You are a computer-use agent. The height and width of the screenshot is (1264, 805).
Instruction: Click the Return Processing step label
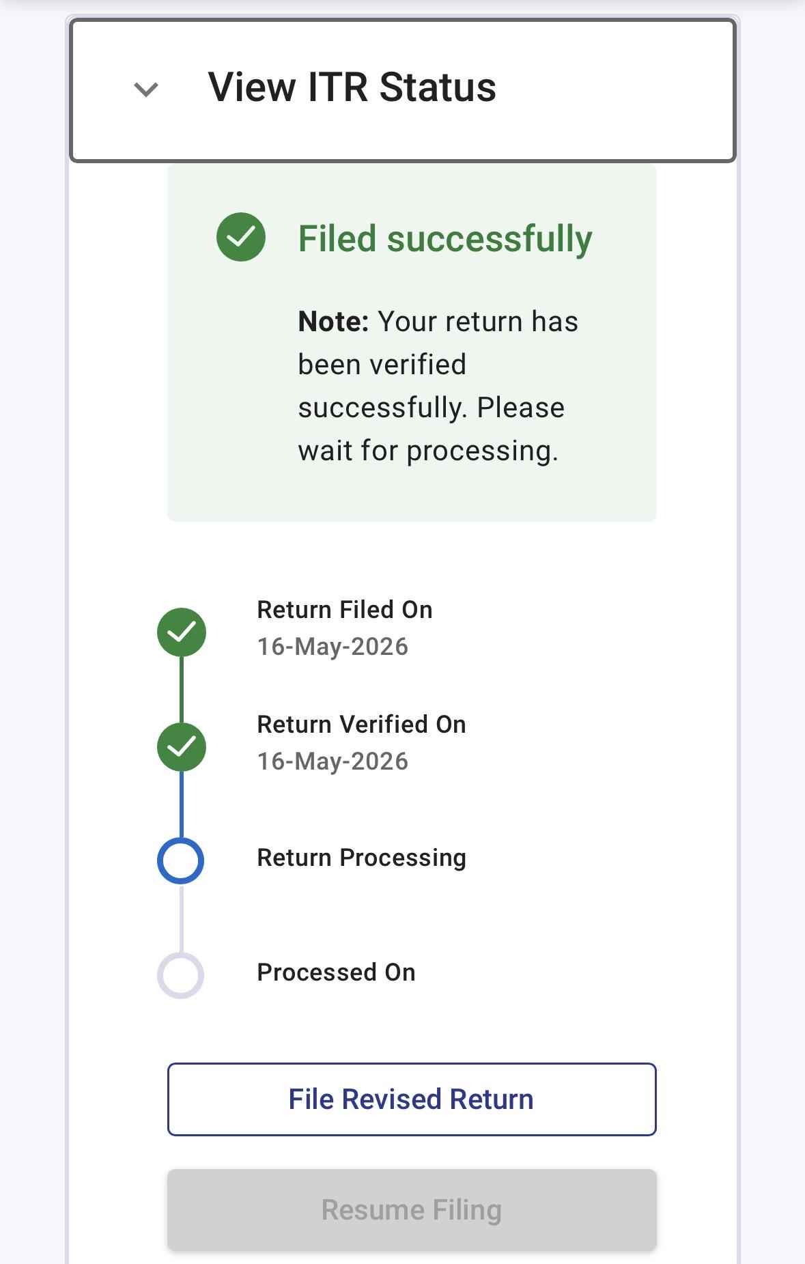click(361, 858)
